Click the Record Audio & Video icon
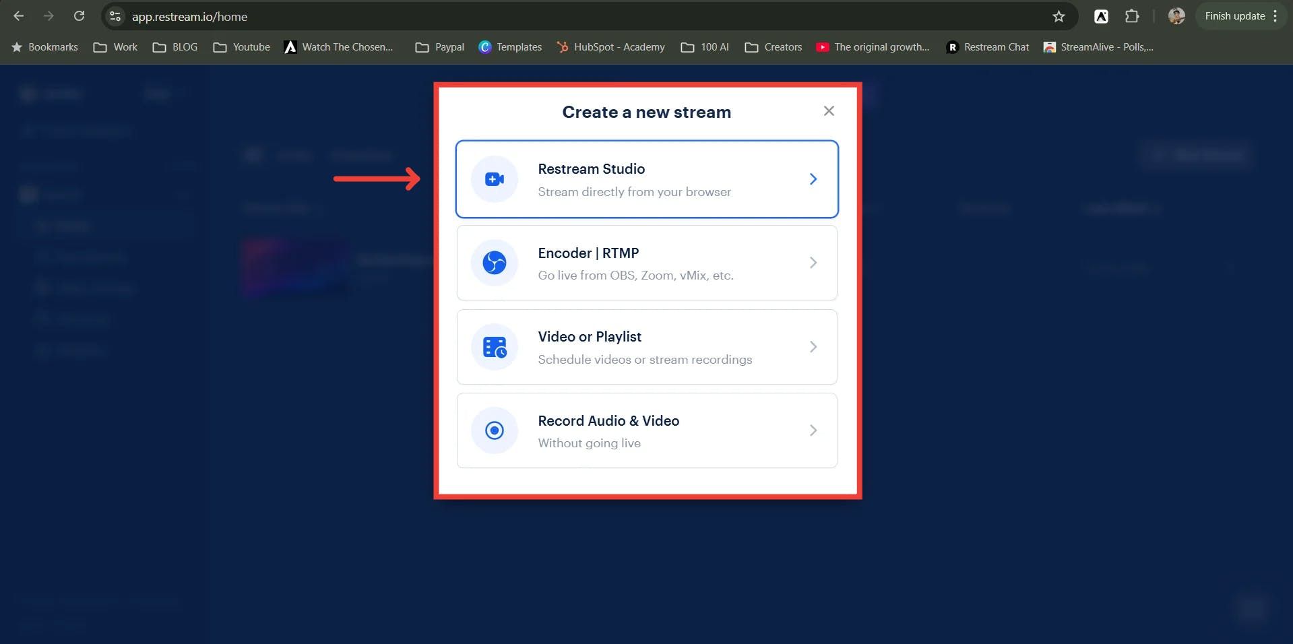The height and width of the screenshot is (644, 1293). (x=495, y=430)
